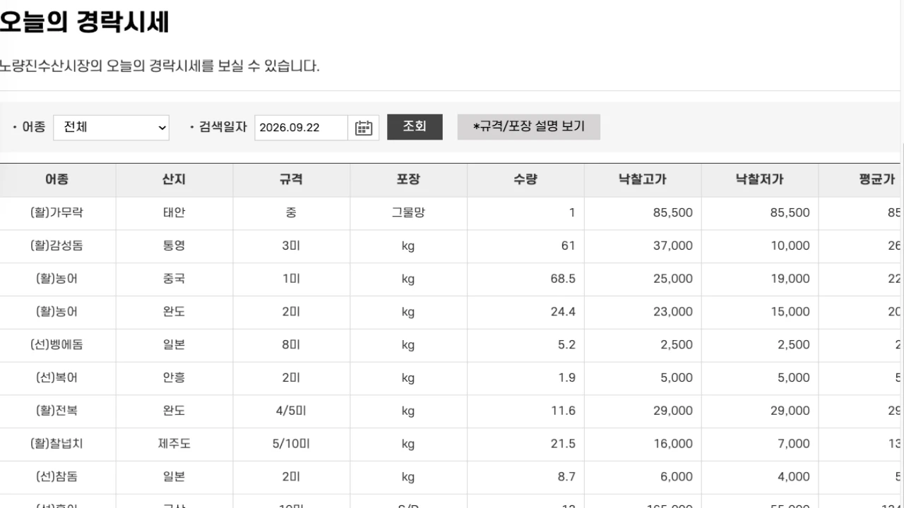The height and width of the screenshot is (508, 904).
Task: Select the (활)찰넙치 species cell
Action: coord(57,444)
